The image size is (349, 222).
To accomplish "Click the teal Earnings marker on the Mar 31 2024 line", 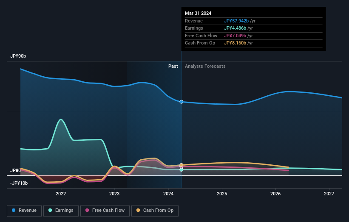I will pos(182,169).
